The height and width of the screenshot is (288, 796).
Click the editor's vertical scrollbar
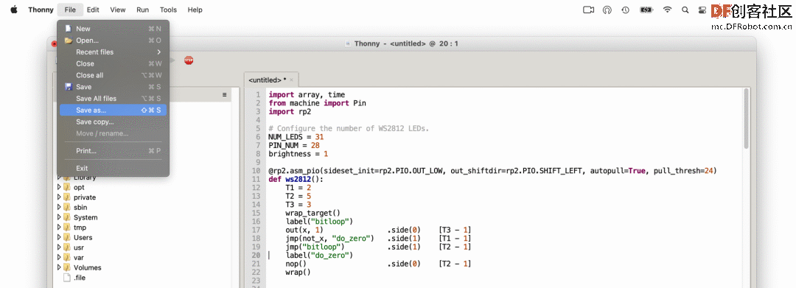coord(746,119)
